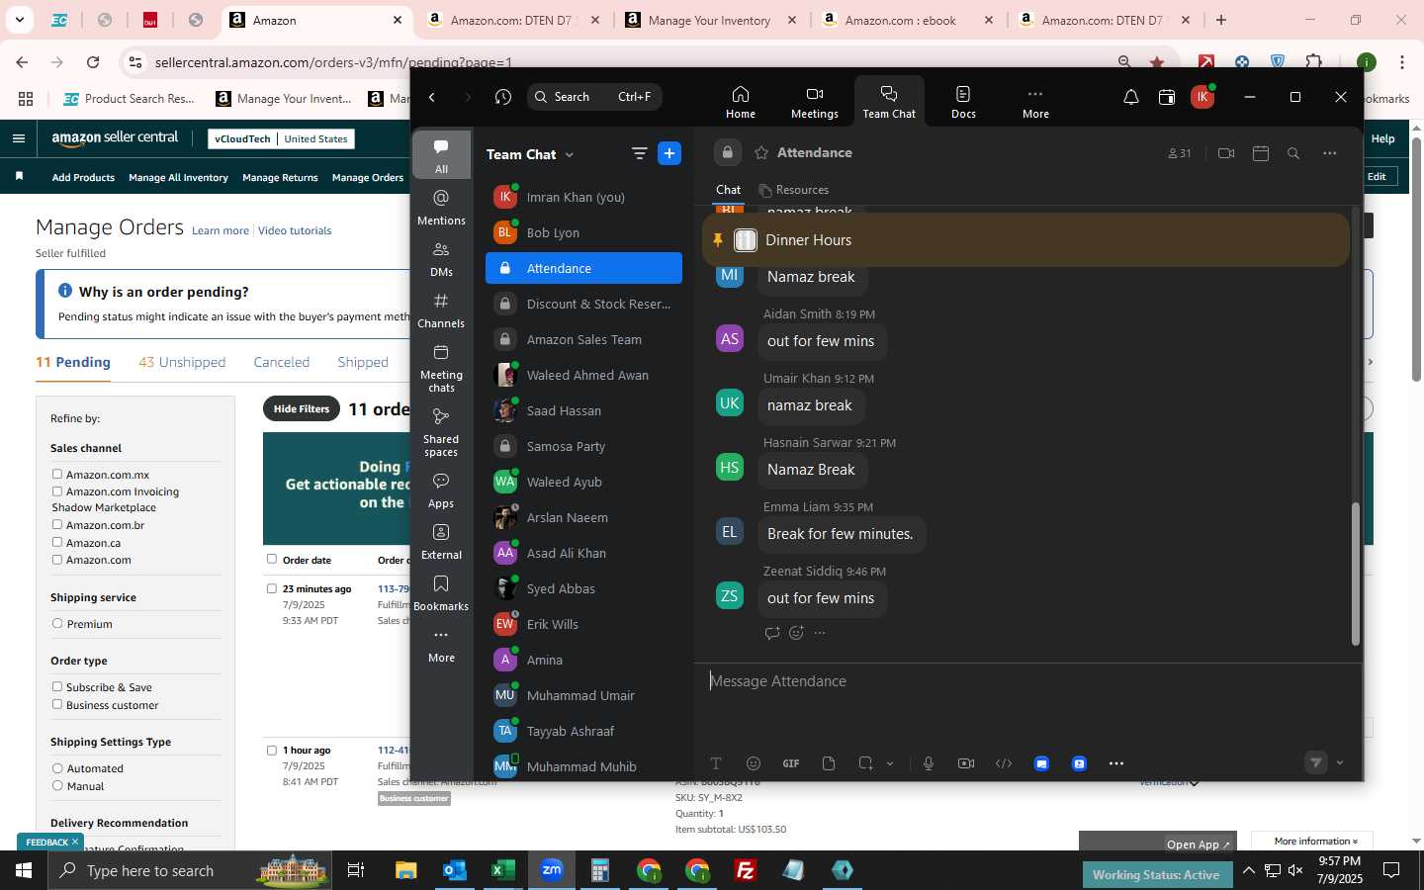Open channel more options ellipsis

click(x=1329, y=153)
